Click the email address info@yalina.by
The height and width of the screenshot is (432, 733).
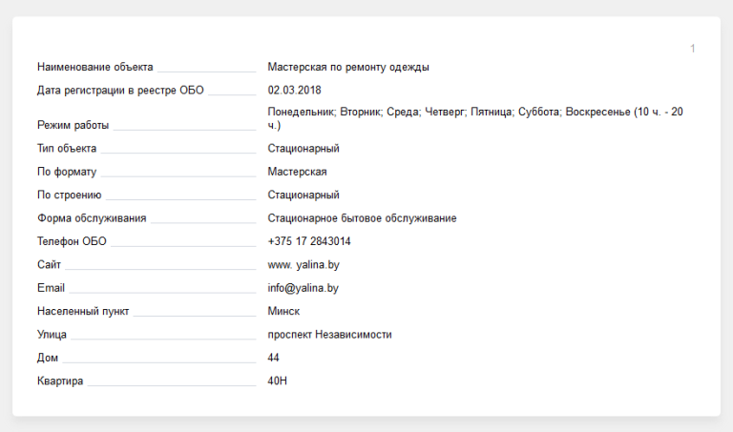(x=304, y=288)
